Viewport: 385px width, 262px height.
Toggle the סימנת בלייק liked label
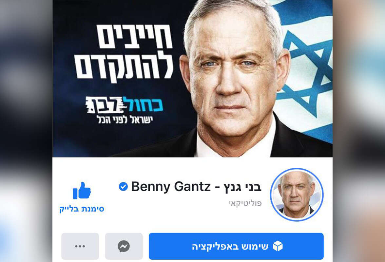(82, 209)
